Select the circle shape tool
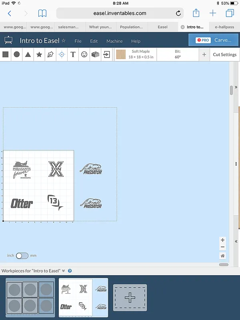 click(17, 55)
